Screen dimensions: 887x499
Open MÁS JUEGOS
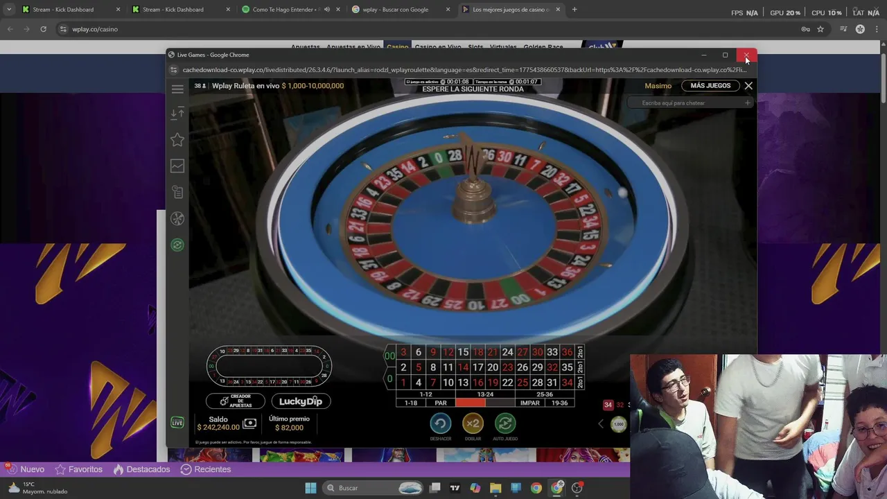pyautogui.click(x=710, y=86)
